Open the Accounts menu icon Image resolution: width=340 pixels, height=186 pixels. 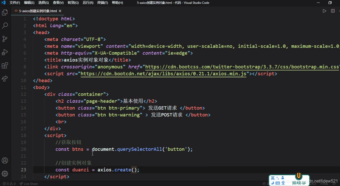click(5, 160)
